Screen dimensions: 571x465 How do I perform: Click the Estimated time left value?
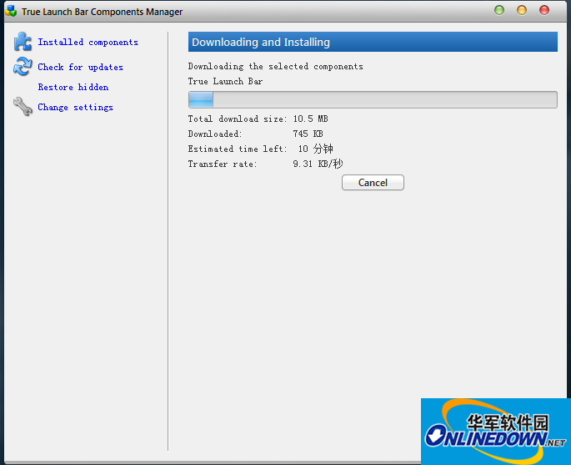315,149
